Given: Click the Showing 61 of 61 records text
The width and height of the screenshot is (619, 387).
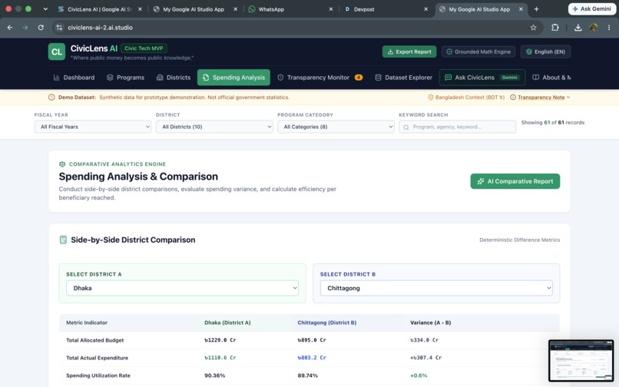Looking at the screenshot, I should tap(553, 122).
